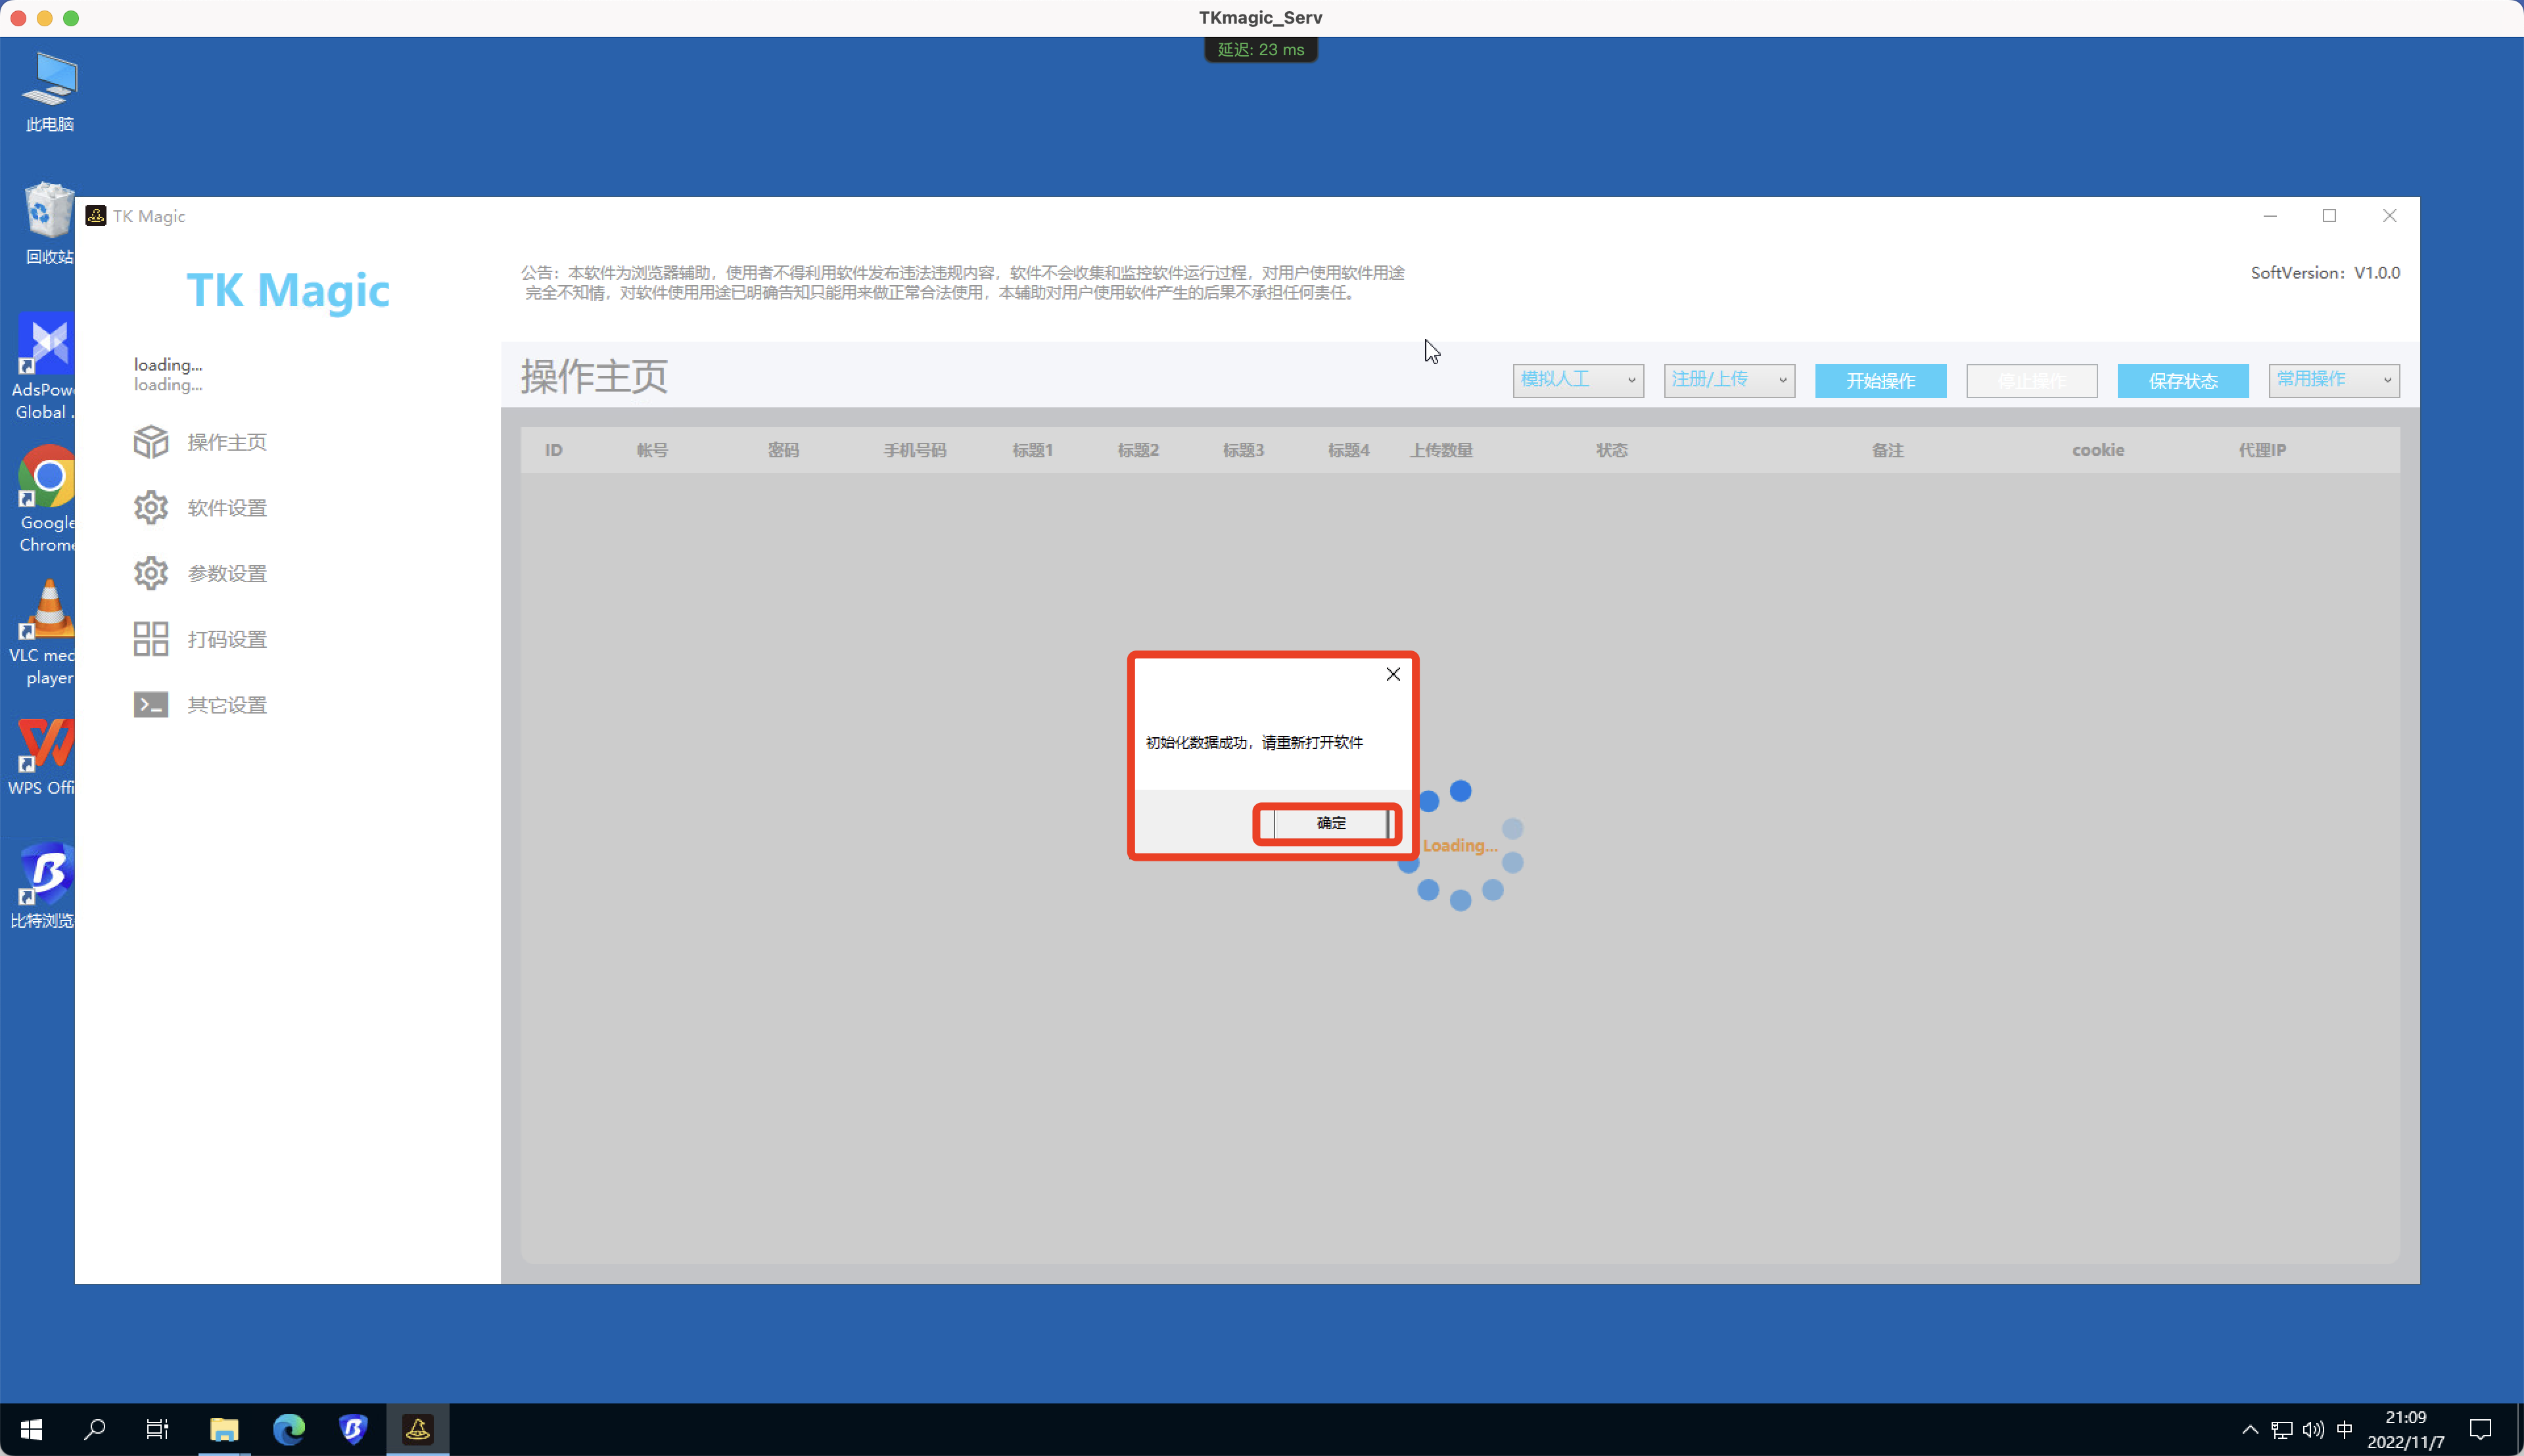Click the 开始操作 button

[x=1879, y=380]
